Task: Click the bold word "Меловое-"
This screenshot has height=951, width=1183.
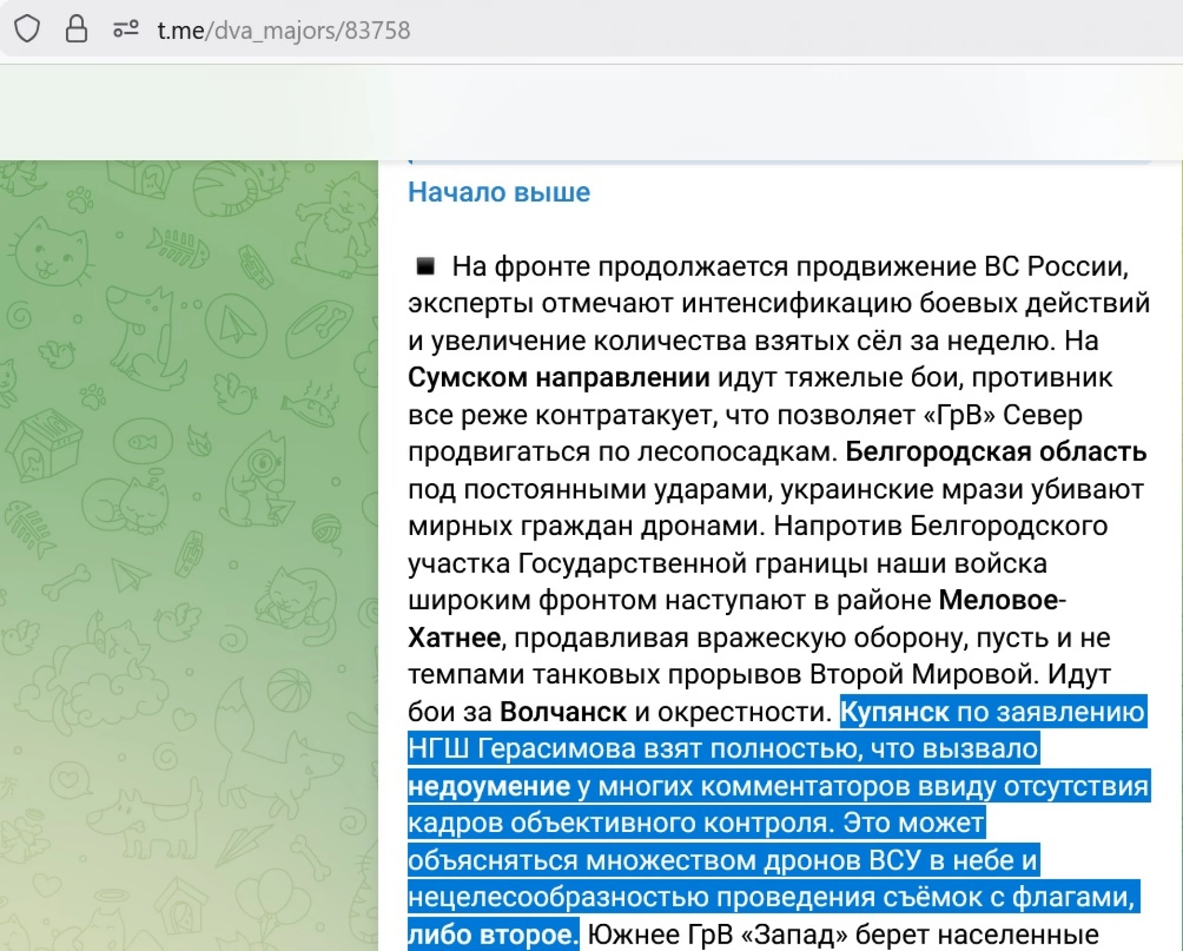Action: 1001,600
